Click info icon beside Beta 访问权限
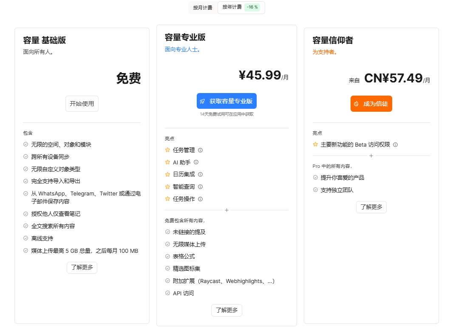Viewport: 450px width, 331px height. point(395,144)
